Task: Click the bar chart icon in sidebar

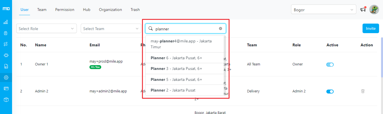Action: pos(6,22)
